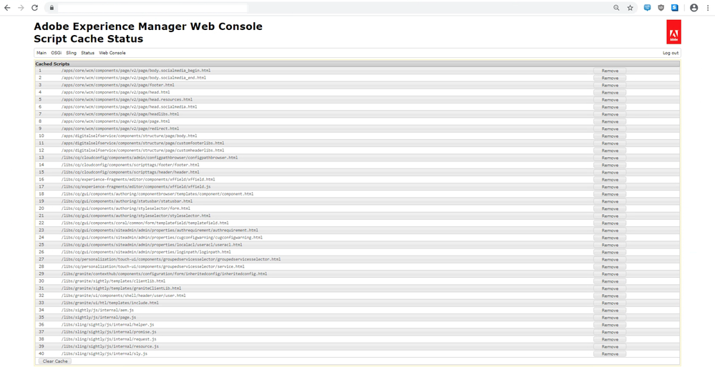Open the OSGi menu
The height and width of the screenshot is (367, 715).
coord(57,53)
